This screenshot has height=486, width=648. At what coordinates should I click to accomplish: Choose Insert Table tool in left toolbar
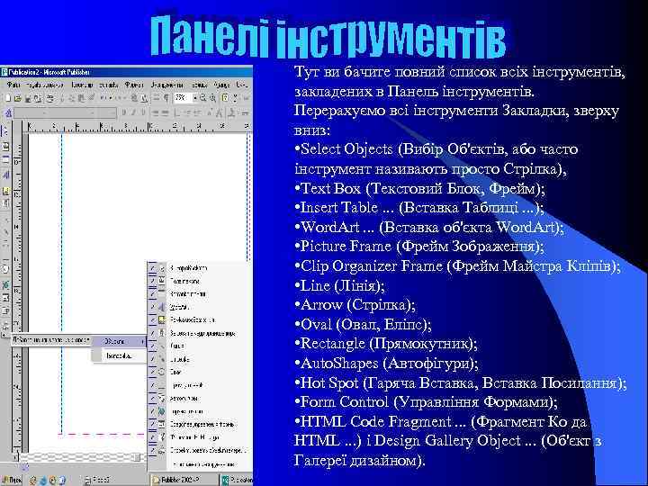click(5, 160)
